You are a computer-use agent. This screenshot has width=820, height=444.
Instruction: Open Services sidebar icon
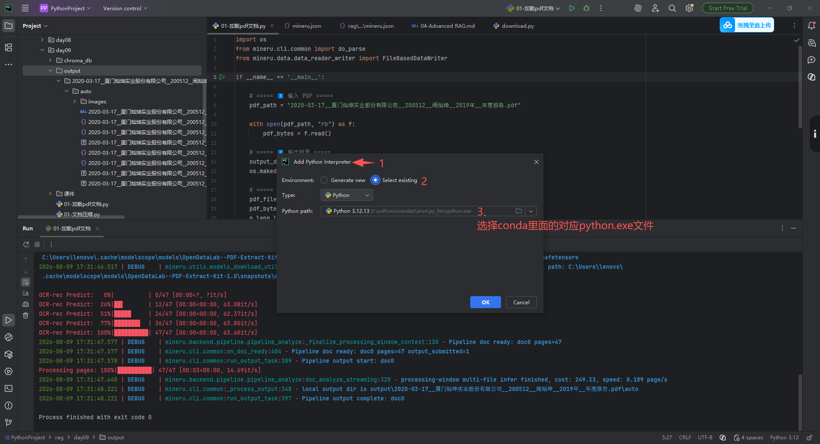tap(9, 371)
